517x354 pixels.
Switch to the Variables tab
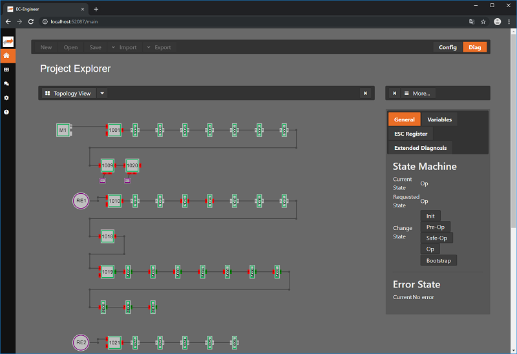tap(439, 120)
